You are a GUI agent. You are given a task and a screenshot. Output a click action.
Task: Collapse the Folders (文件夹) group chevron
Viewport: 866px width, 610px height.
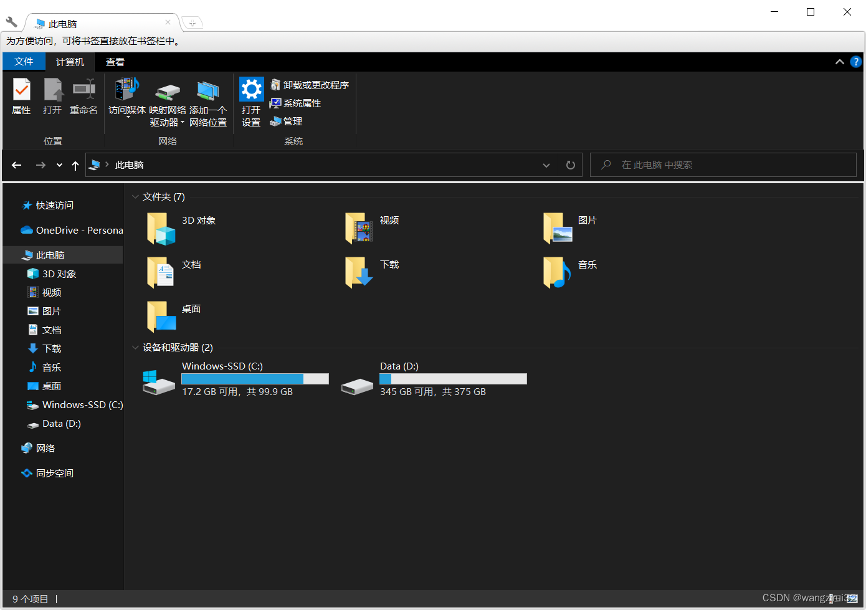click(135, 197)
